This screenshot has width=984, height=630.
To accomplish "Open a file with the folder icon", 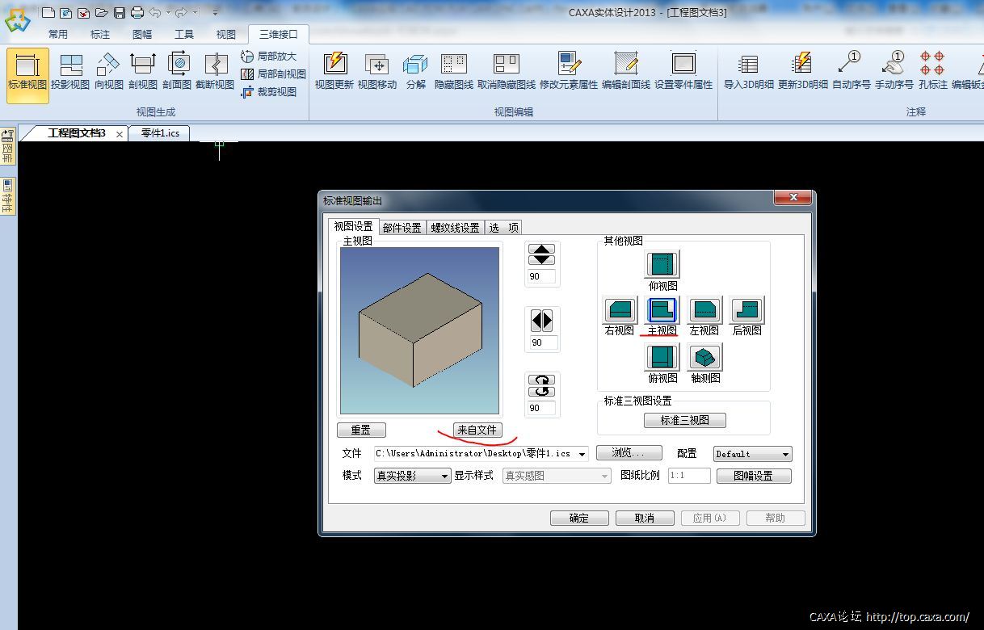I will point(101,12).
